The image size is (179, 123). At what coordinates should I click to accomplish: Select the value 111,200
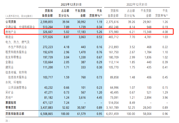[48, 67]
